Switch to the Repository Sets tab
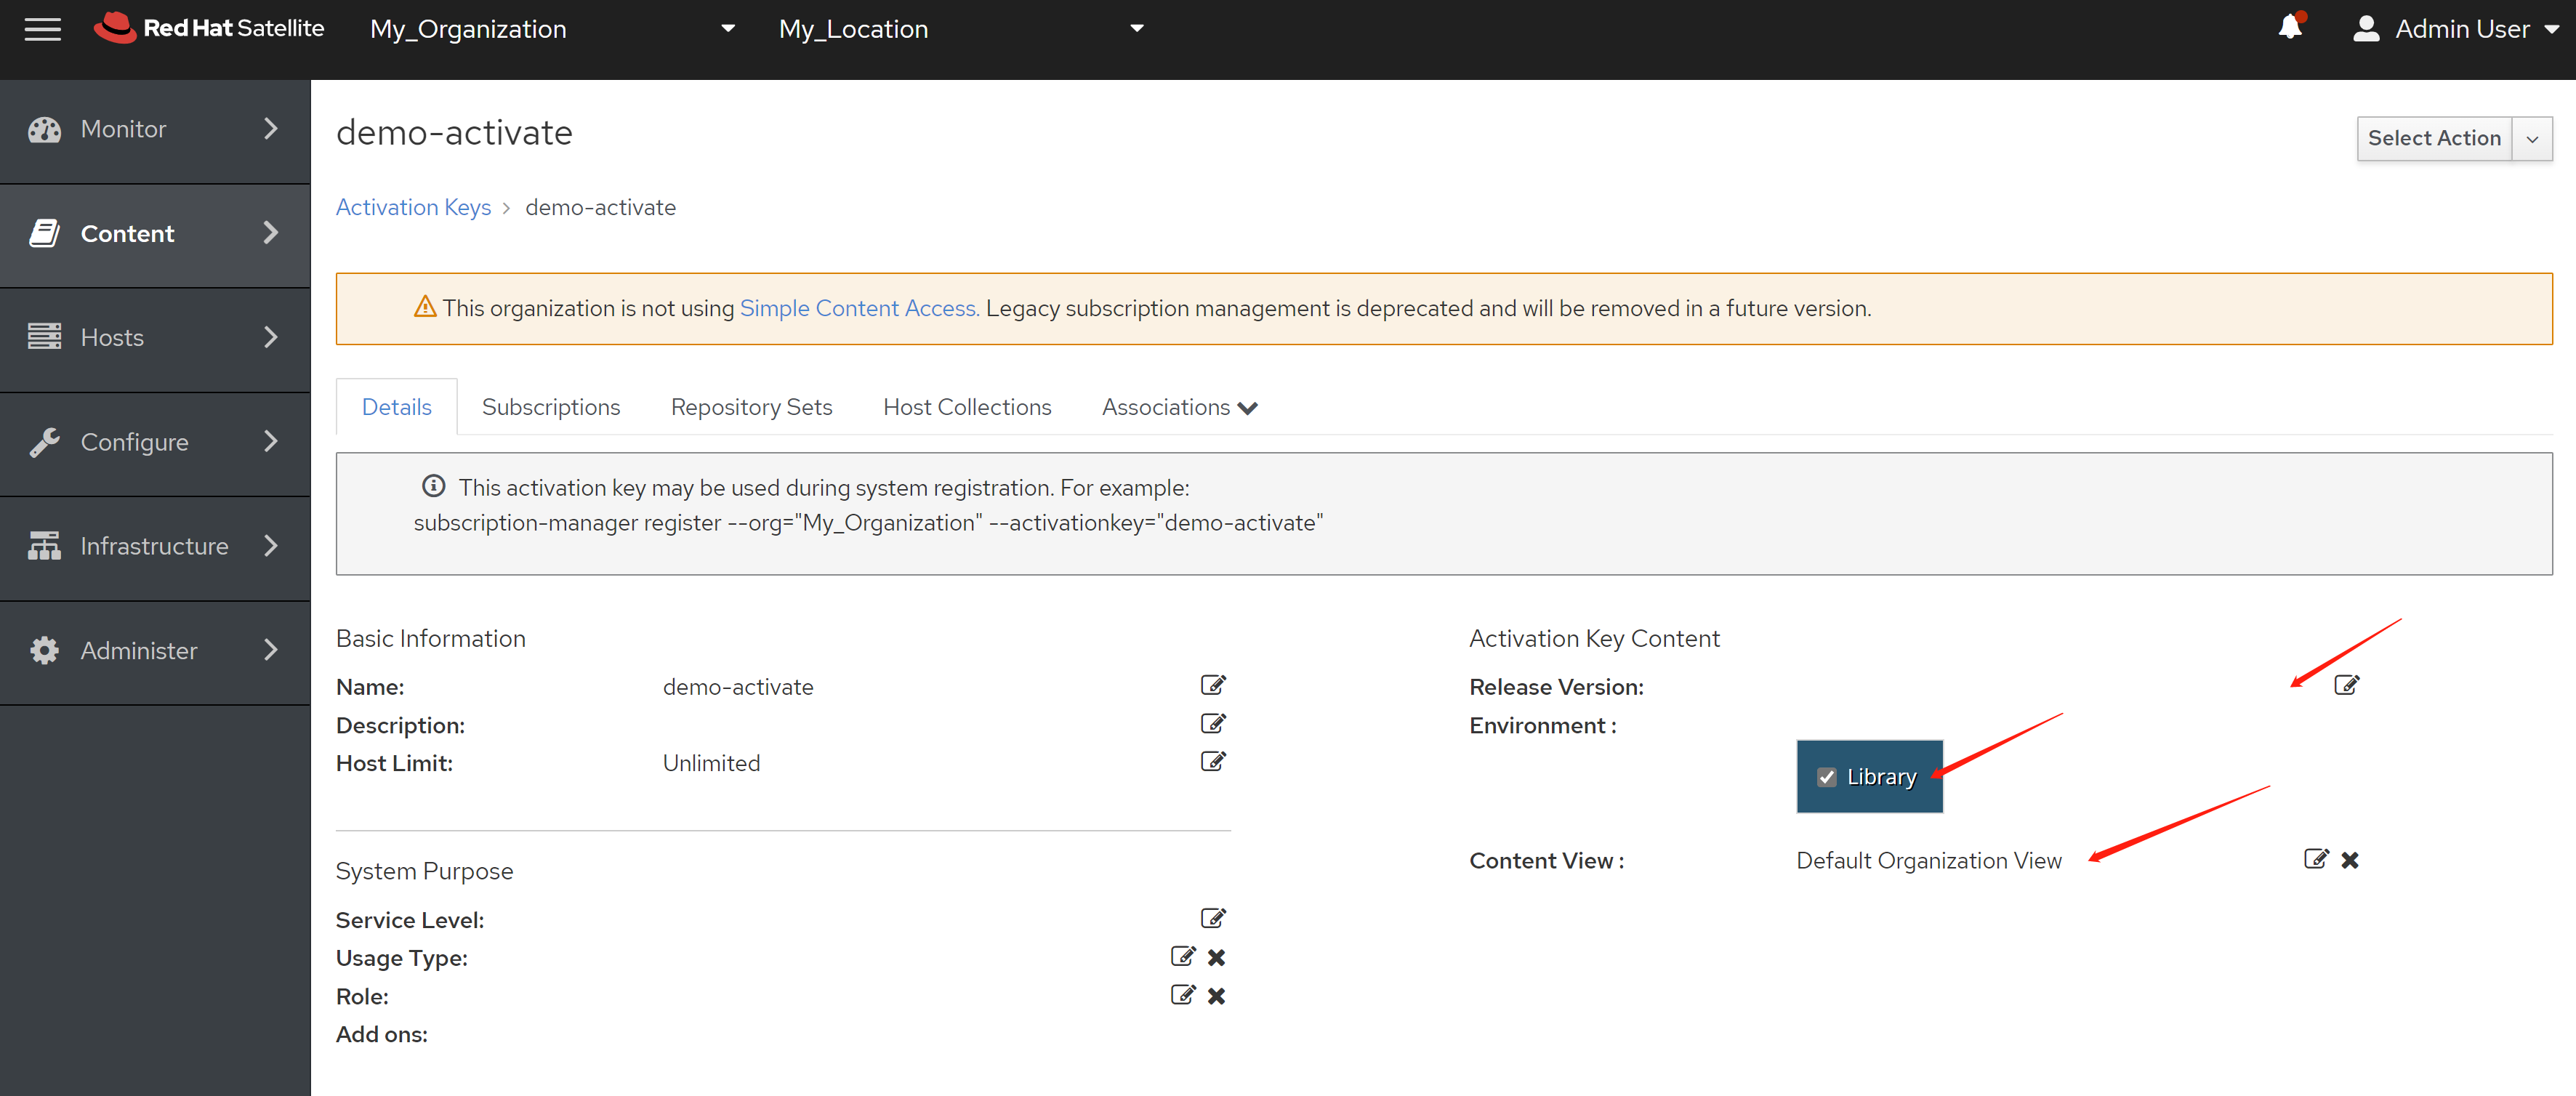2576x1096 pixels. [751, 407]
